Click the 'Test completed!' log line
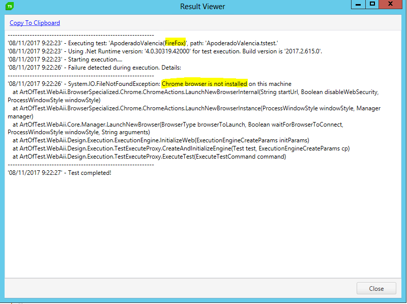This screenshot has height=304, width=407. click(60, 173)
